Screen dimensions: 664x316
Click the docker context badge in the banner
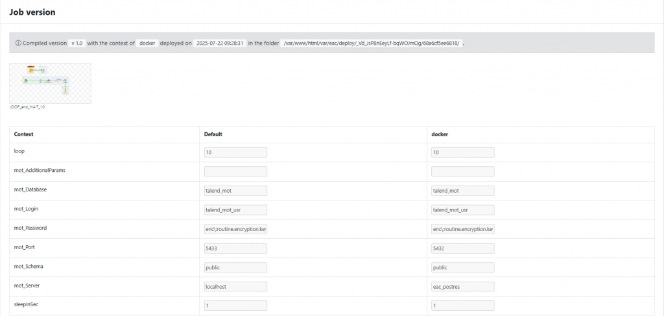pyautogui.click(x=148, y=43)
